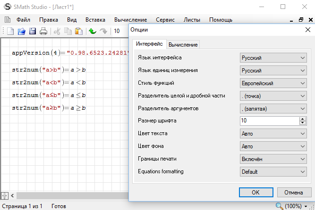Image resolution: width=315 pixels, height=210 pixels.
Task: Create a new worksheet with the toolbar icon
Action: tap(10, 32)
